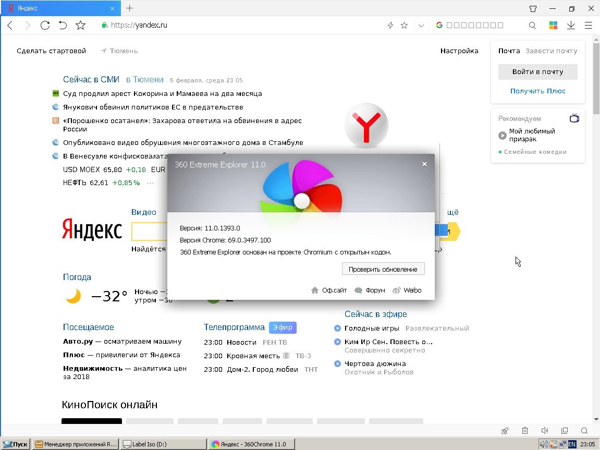600x450 pixels.
Task: Click the TV icon in Рекомендуем card
Action: pyautogui.click(x=574, y=118)
